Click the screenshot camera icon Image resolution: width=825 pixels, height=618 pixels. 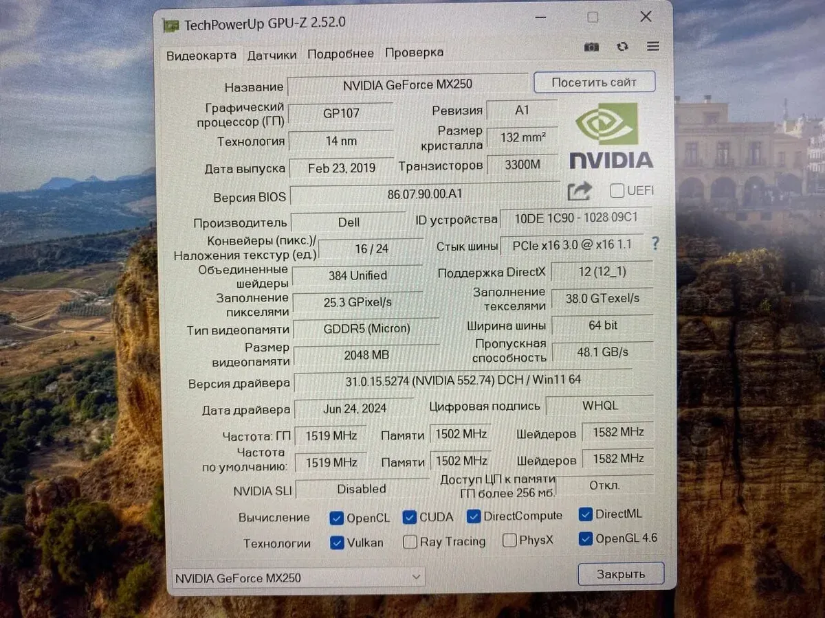[x=591, y=47]
